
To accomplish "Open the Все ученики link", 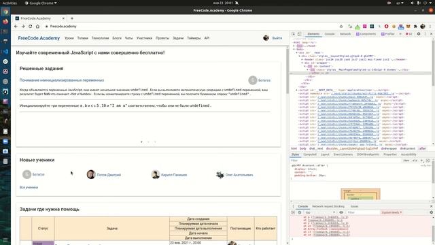I will pyautogui.click(x=29, y=188).
